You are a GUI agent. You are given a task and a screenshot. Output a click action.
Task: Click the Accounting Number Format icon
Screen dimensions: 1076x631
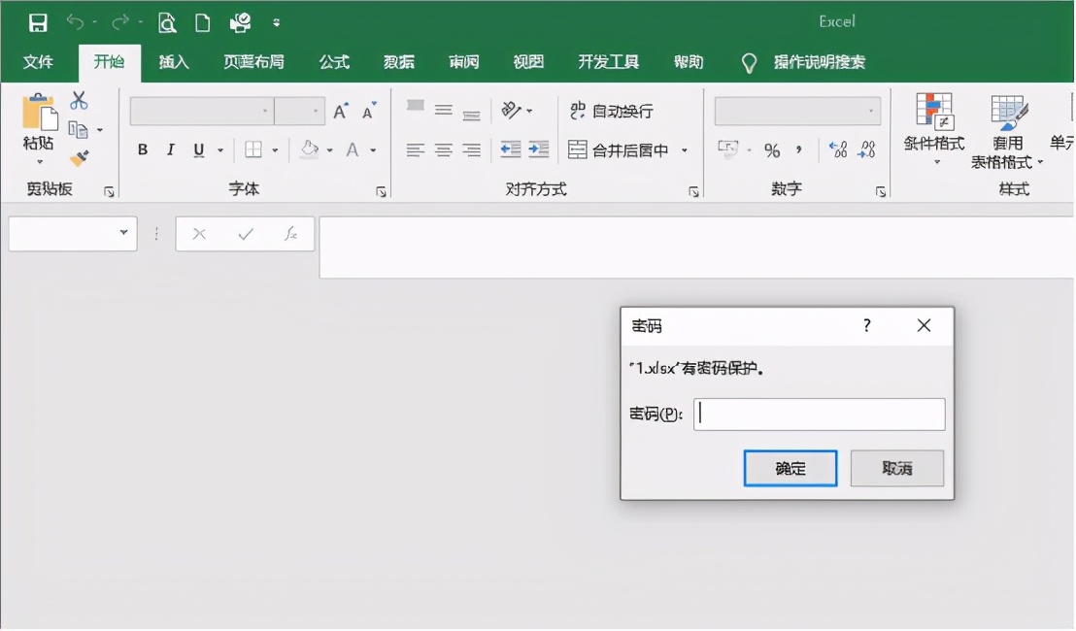(727, 149)
